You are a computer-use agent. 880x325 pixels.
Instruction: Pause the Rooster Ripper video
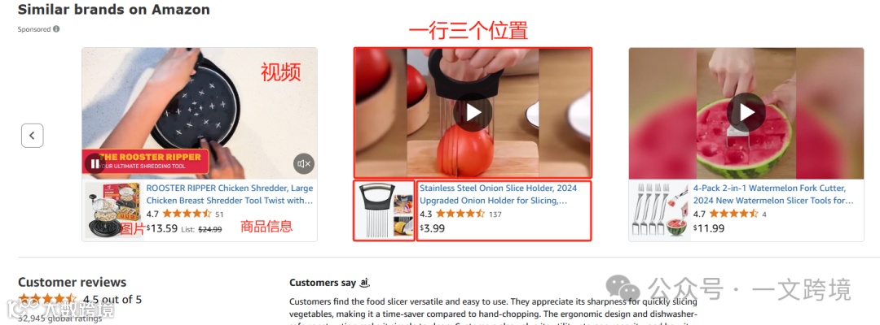[x=95, y=164]
